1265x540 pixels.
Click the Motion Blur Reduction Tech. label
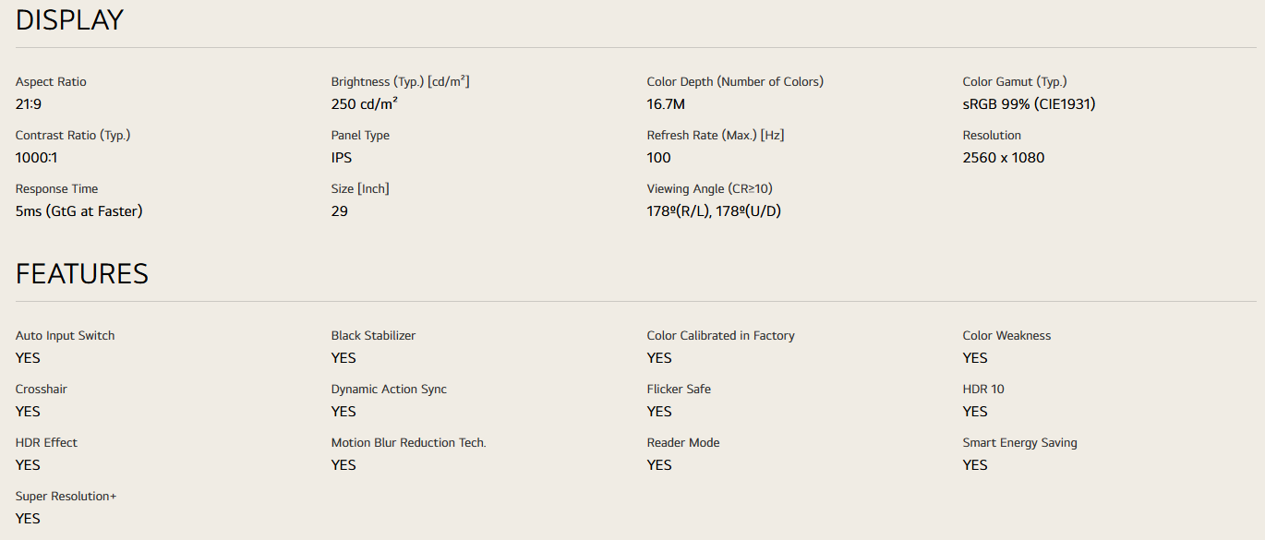(408, 443)
